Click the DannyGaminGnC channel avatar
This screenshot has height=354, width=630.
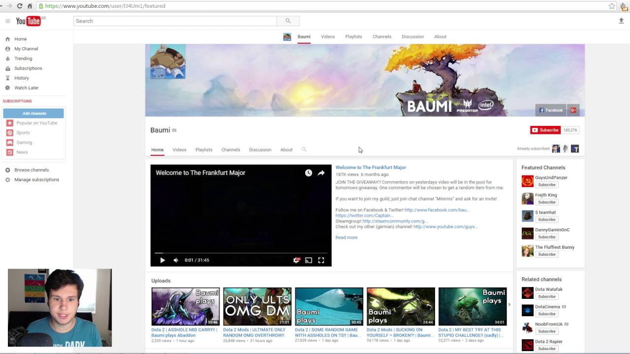tap(528, 233)
